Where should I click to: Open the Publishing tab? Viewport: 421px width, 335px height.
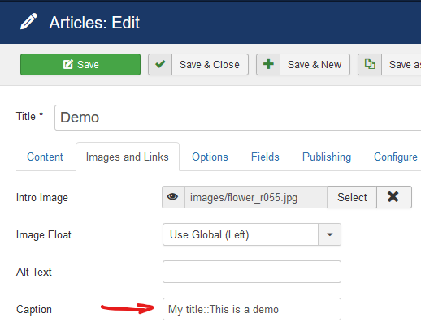click(327, 157)
